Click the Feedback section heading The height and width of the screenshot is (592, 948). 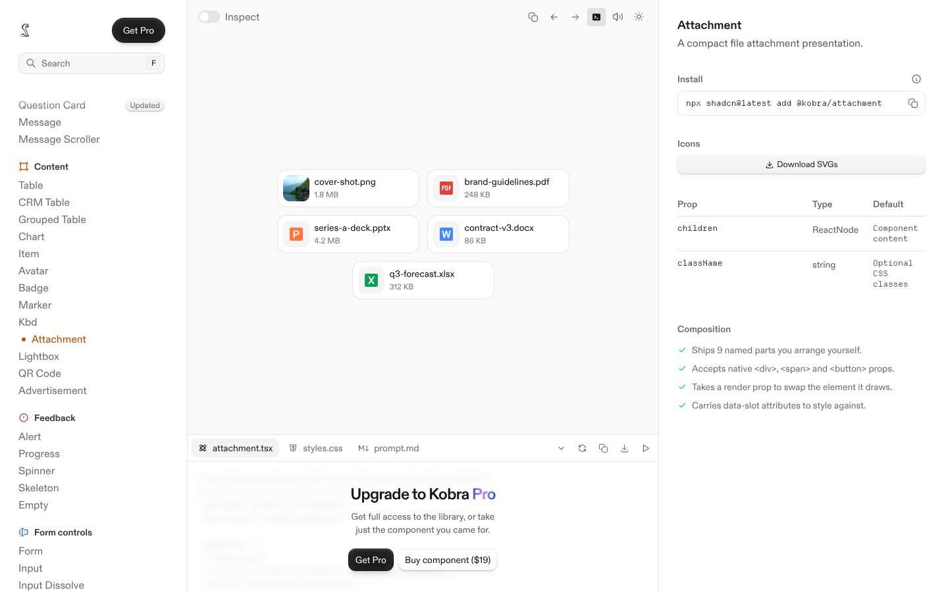point(55,418)
